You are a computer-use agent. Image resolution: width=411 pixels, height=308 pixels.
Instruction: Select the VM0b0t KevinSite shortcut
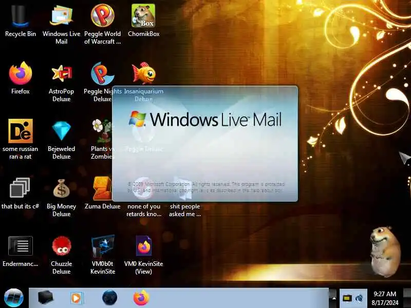tap(103, 254)
